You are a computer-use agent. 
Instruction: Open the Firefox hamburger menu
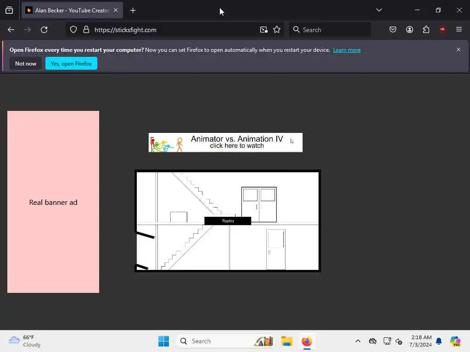459,29
